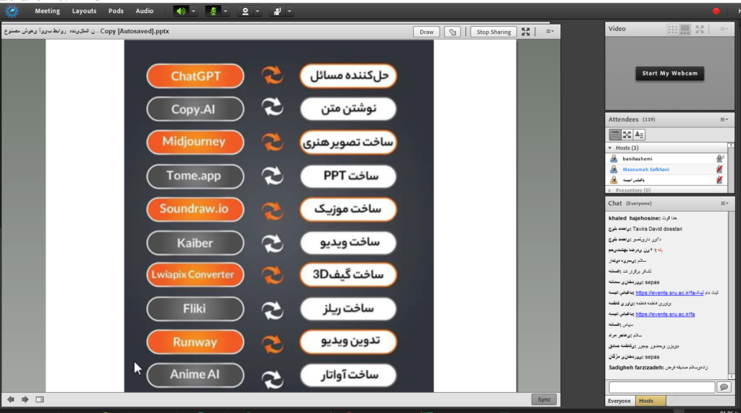
Task: Click the Runway label on slide
Action: click(x=195, y=342)
